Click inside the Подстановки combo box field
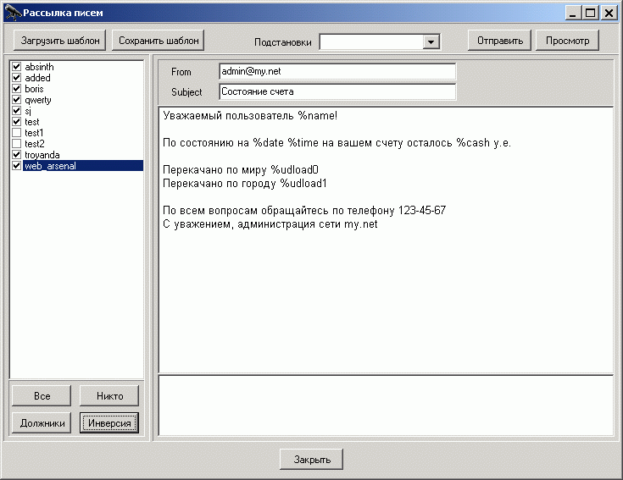Image resolution: width=623 pixels, height=480 pixels. click(x=370, y=41)
